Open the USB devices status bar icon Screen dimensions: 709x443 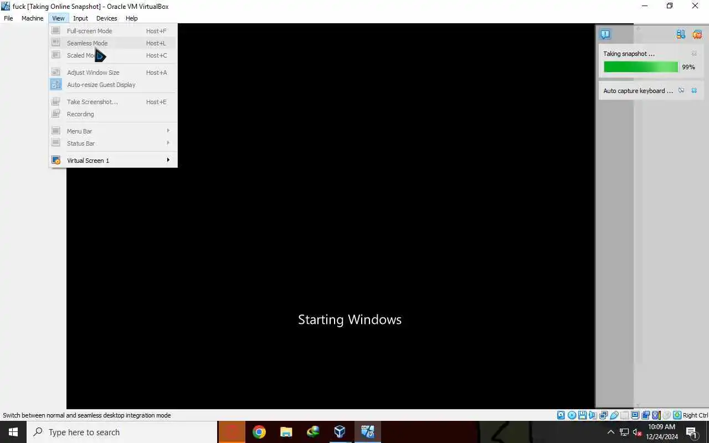pos(614,415)
